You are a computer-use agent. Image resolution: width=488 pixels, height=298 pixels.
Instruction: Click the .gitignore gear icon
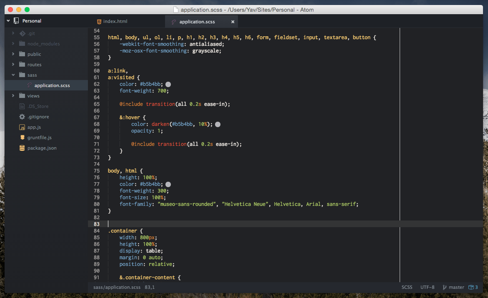click(22, 117)
